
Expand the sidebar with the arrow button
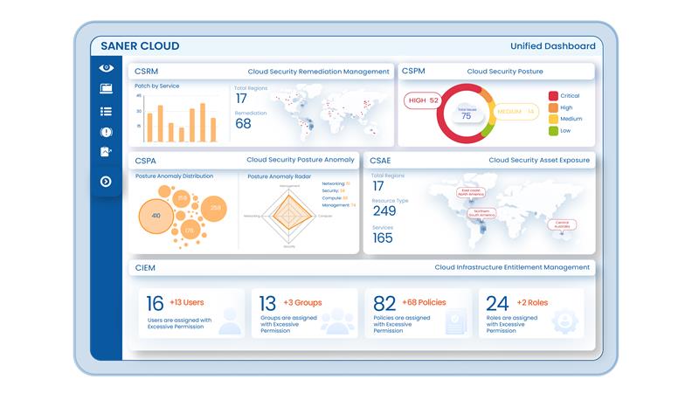(107, 182)
